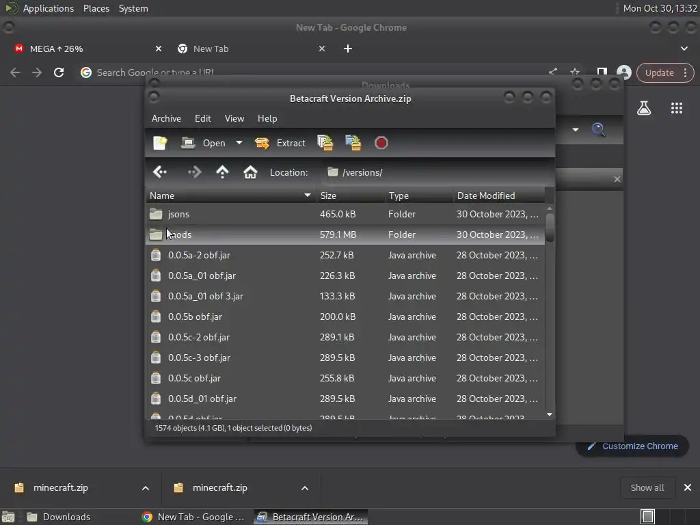Viewport: 700px width, 525px height.
Task: Expand the Open recent dropdown arrow
Action: (x=239, y=143)
